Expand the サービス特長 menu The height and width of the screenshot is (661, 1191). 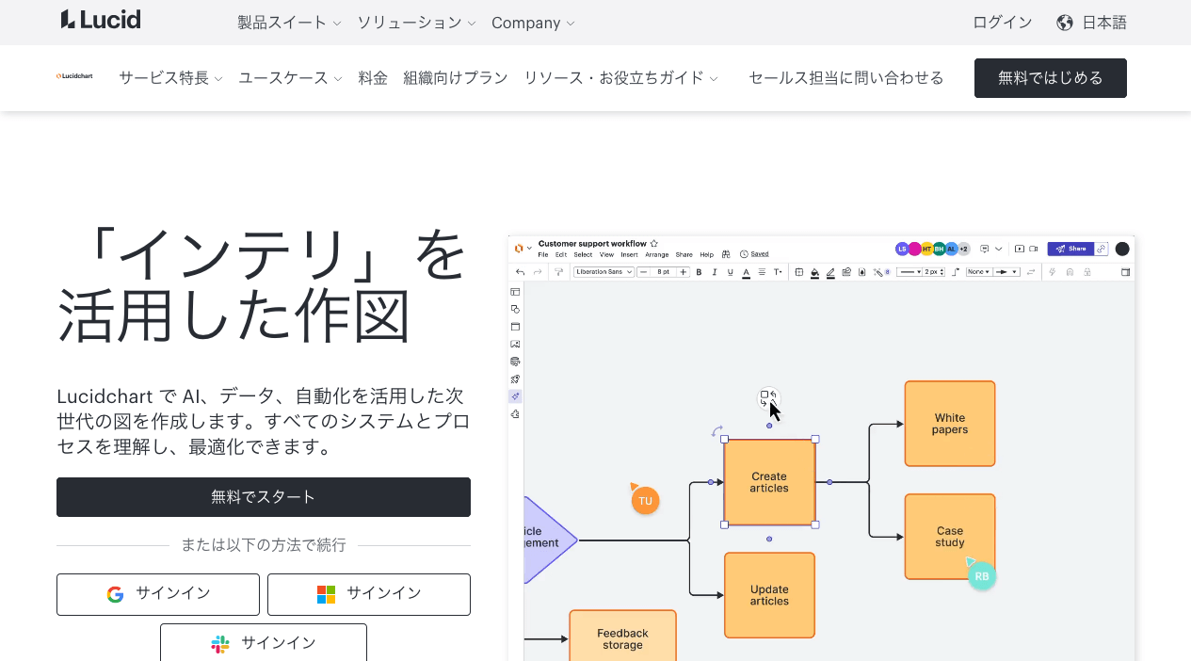click(170, 78)
